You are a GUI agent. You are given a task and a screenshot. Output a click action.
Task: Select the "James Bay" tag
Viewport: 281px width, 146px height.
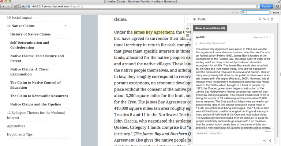pos(215,133)
